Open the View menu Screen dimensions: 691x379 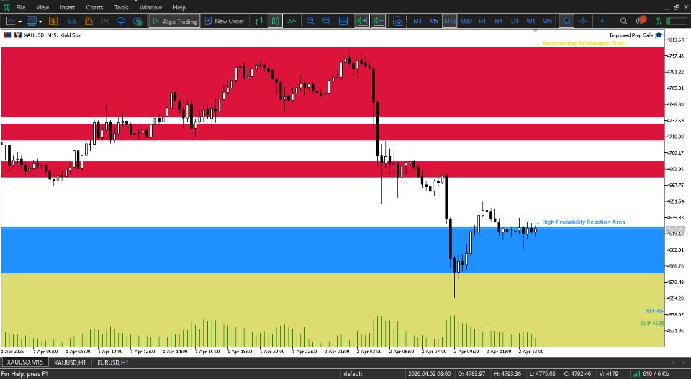click(x=42, y=7)
